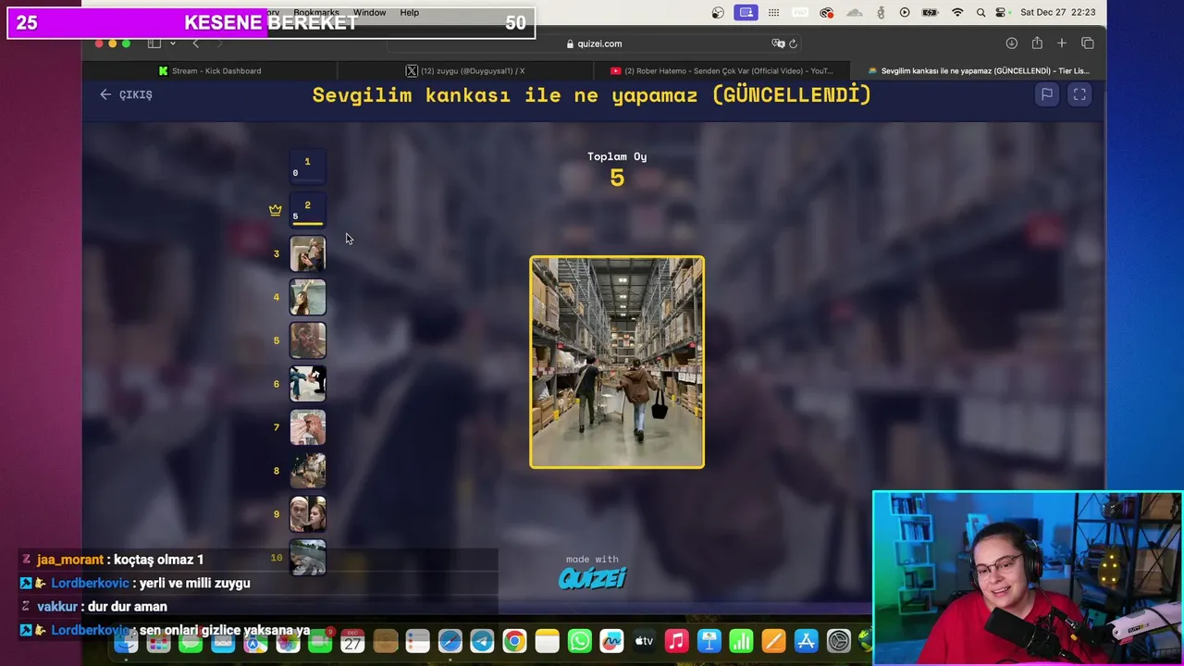Open Spotlight search icon in menu bar

(x=980, y=13)
